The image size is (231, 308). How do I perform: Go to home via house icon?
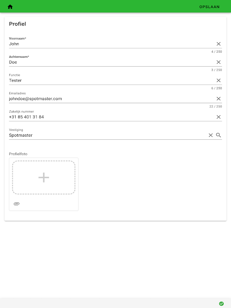[10, 7]
